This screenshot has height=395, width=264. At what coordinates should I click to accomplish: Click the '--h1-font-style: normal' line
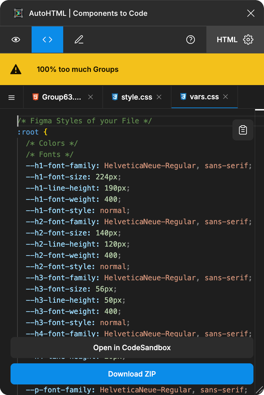coord(78,211)
